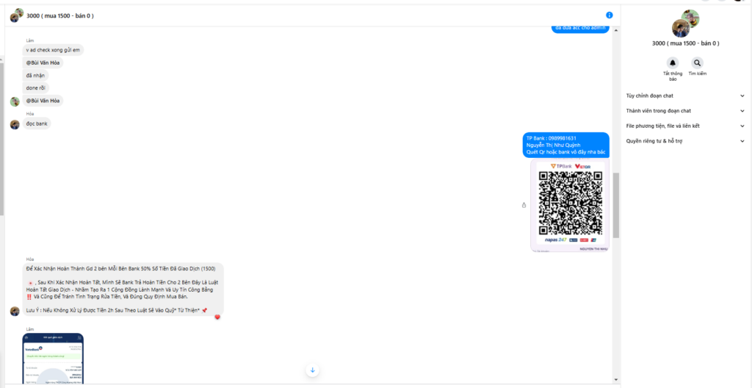Expand 'File phương tiện, file và liên kết'

point(683,126)
